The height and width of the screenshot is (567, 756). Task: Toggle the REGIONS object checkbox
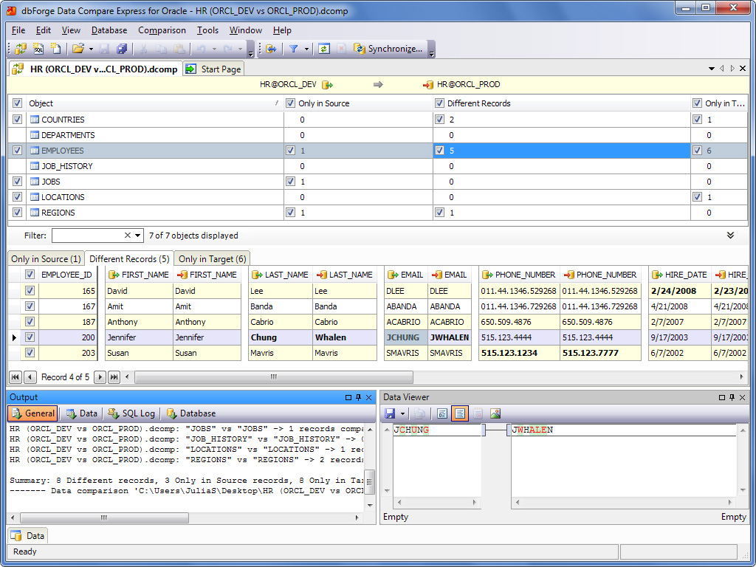[x=18, y=213]
